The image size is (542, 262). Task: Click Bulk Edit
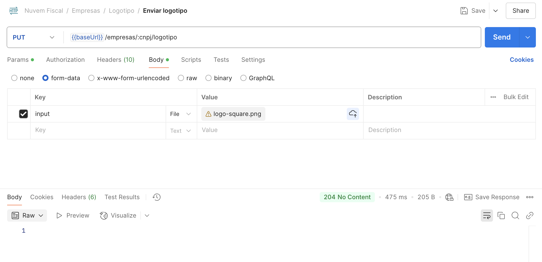tap(516, 97)
